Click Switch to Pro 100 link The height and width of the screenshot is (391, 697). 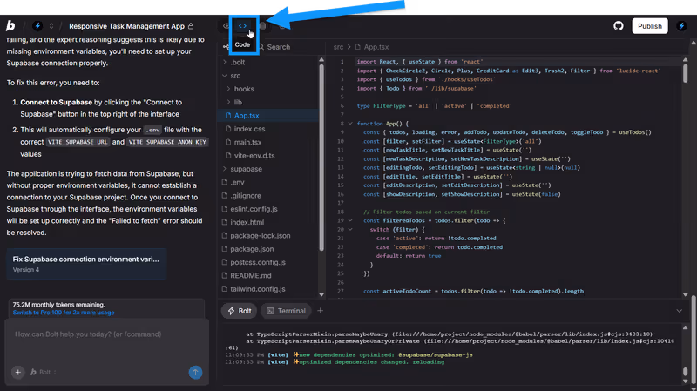(64, 313)
